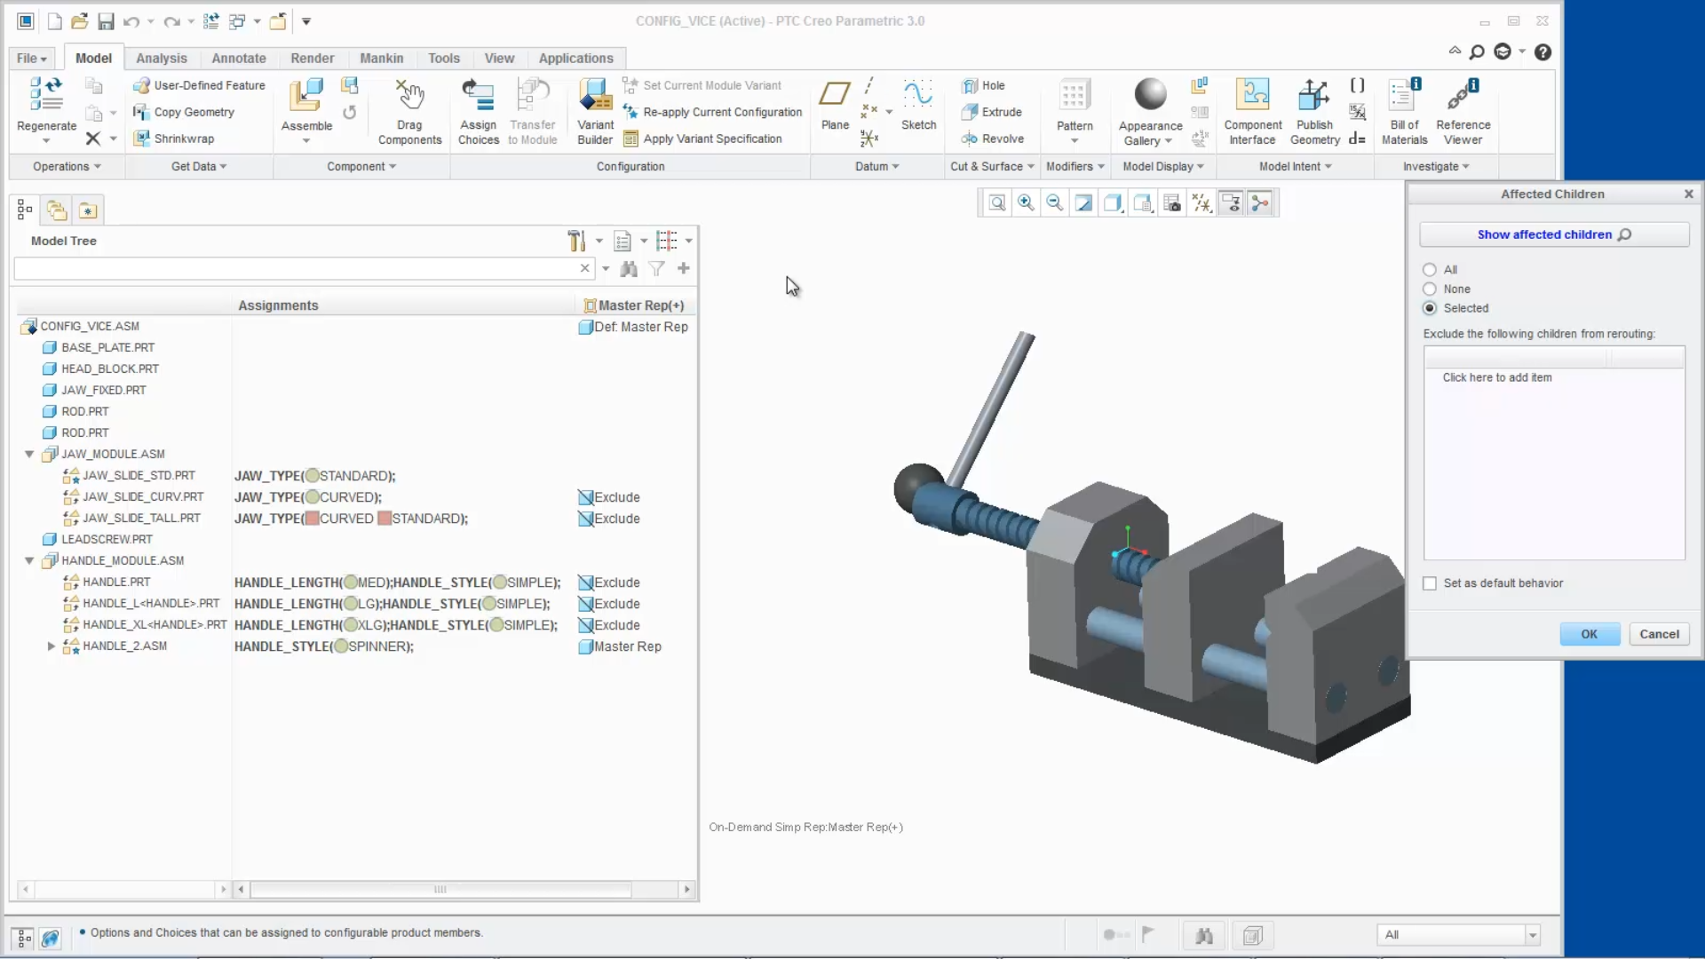The height and width of the screenshot is (959, 1705).
Task: Open the Bill of Materials tool
Action: click(1404, 108)
